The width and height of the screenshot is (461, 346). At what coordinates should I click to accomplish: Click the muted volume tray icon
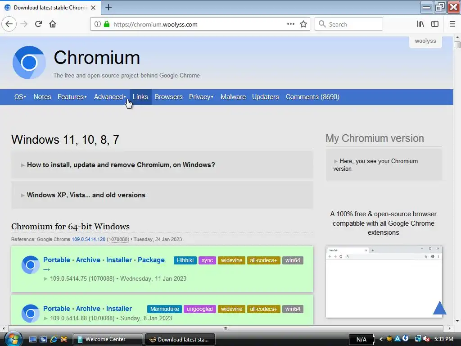coord(427,339)
